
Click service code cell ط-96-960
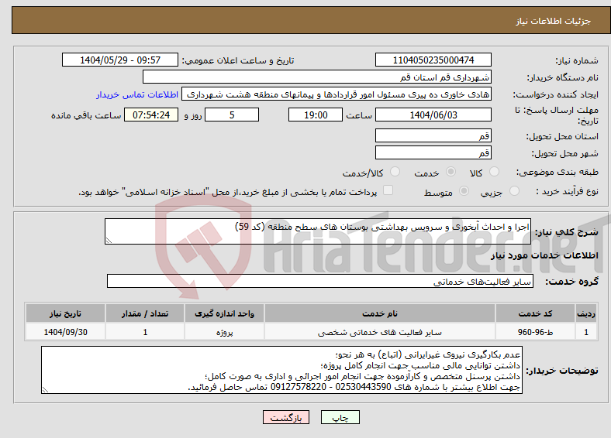point(536,332)
